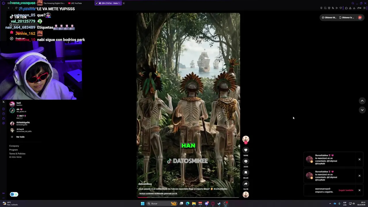368x207 pixels.
Task: Switch to the YouTube browser tab
Action: coord(75,3)
